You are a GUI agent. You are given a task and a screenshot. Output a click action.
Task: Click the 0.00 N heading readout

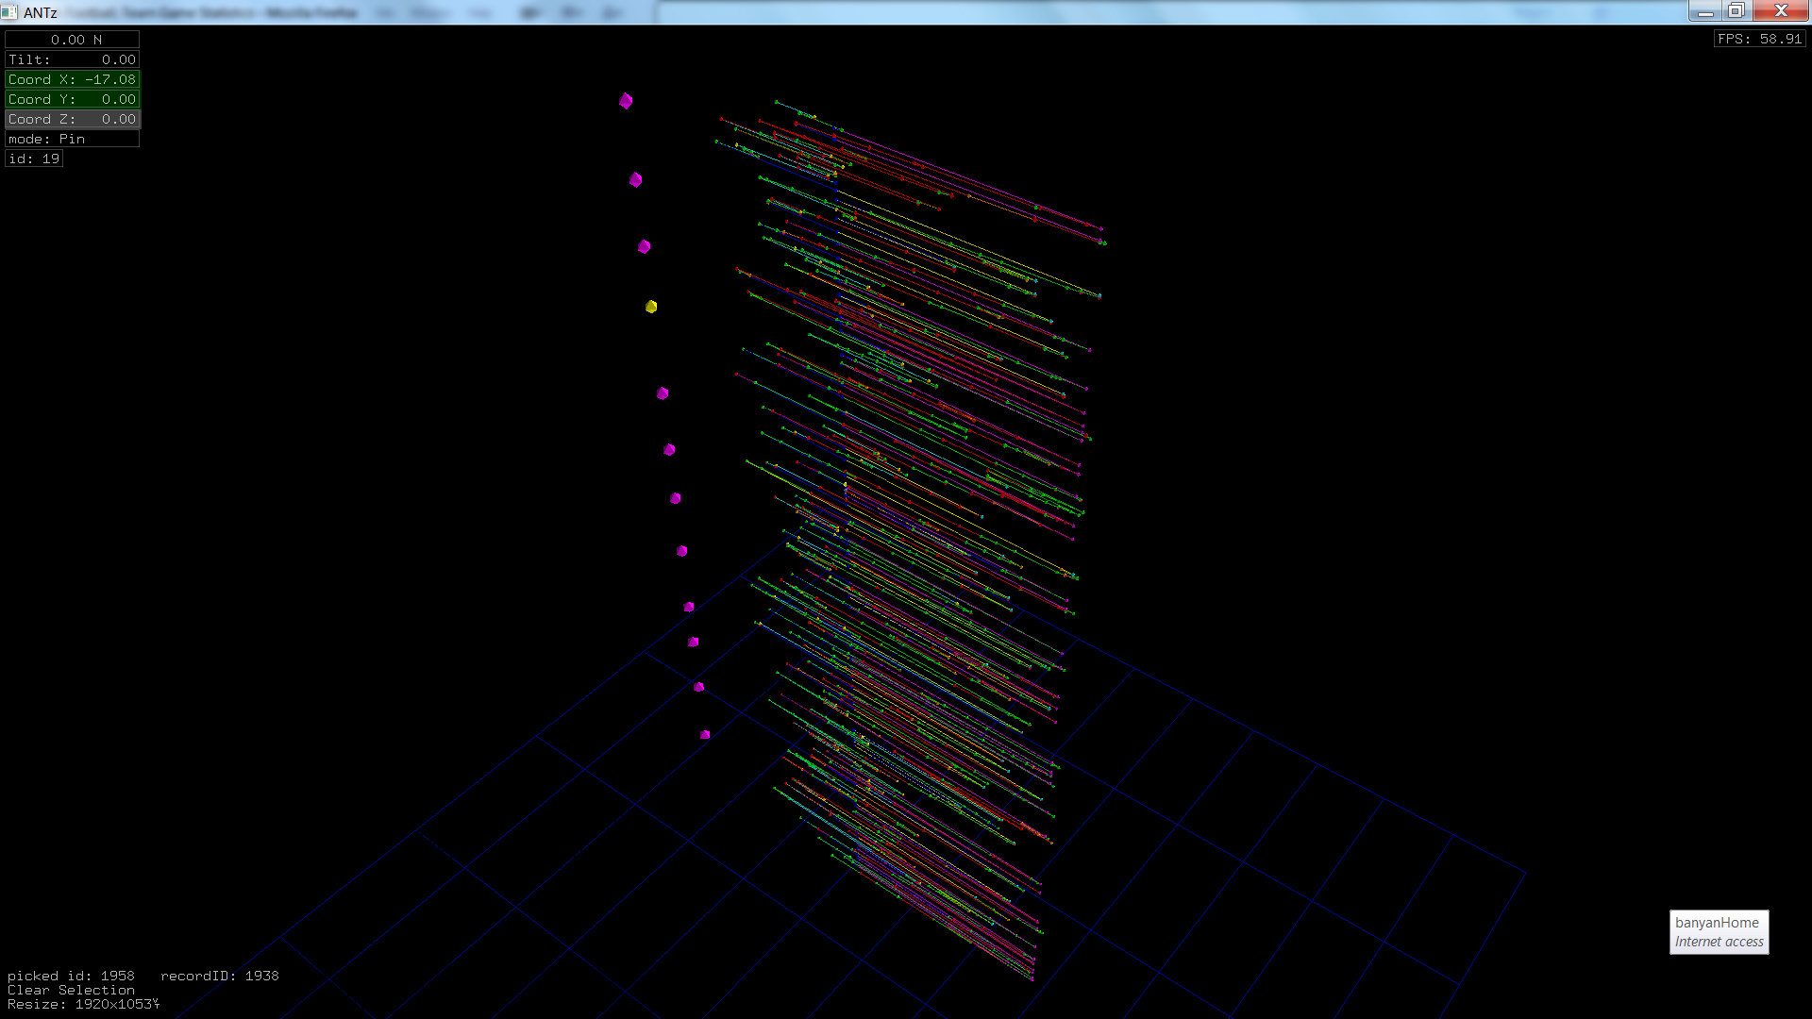pyautogui.click(x=73, y=40)
